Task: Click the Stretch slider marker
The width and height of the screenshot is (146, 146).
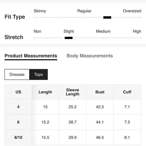Action: click(69, 38)
